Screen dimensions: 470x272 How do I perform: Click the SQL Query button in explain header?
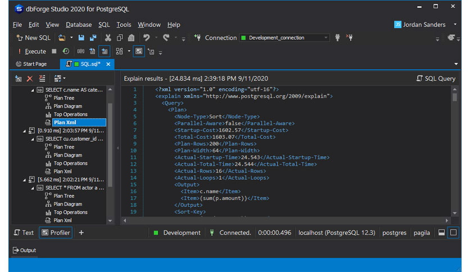pos(436,79)
